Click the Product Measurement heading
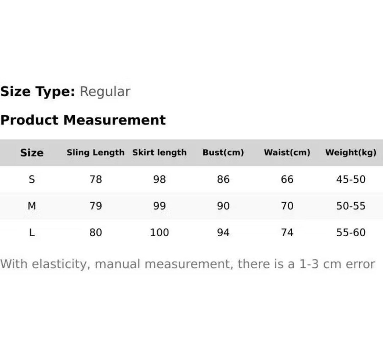Viewport: 383px width, 358px height. pyautogui.click(x=83, y=120)
